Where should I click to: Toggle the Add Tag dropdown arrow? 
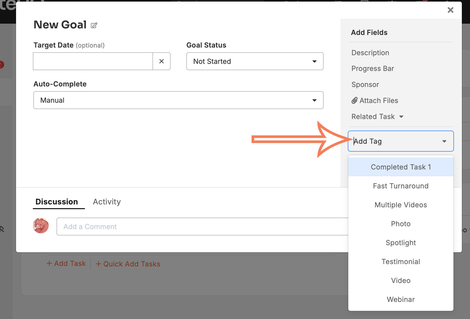444,141
